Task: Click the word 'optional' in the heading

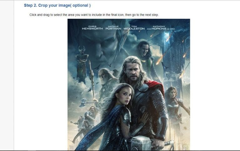Action: tap(80, 5)
